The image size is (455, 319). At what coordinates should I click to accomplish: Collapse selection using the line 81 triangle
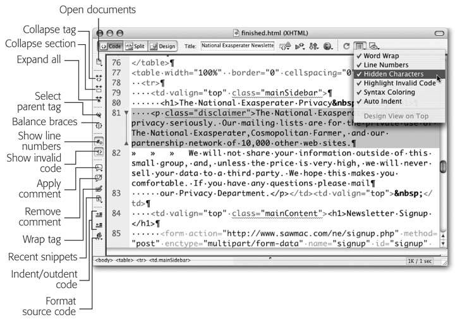click(x=126, y=113)
